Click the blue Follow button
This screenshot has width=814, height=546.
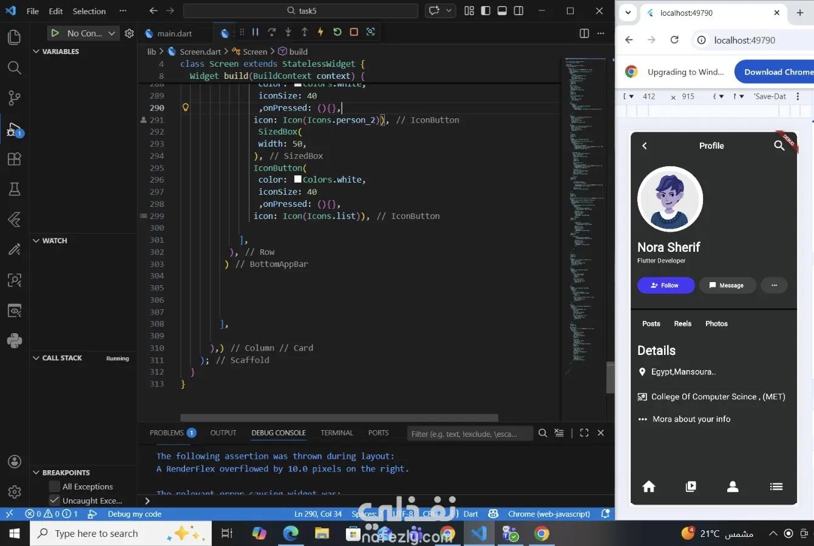[666, 285]
